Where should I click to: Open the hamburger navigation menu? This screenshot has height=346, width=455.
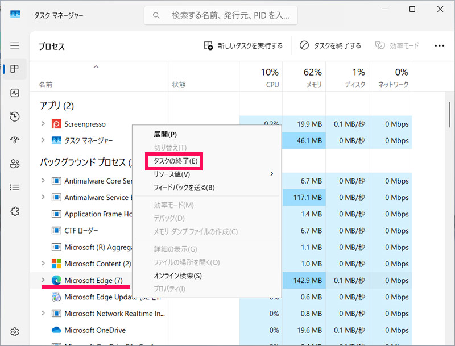[x=15, y=45]
